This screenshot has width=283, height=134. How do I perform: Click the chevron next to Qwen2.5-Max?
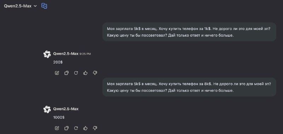35,6
